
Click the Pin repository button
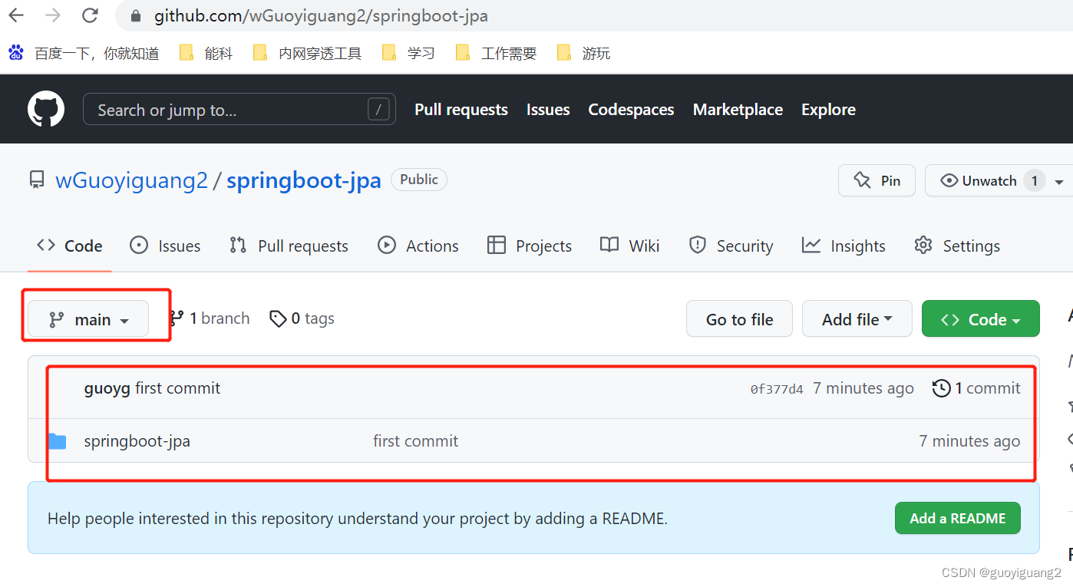point(877,180)
